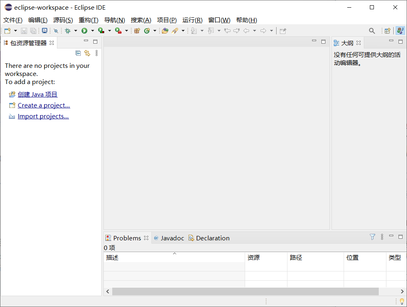Click the Open Perspective icon

pyautogui.click(x=387, y=30)
